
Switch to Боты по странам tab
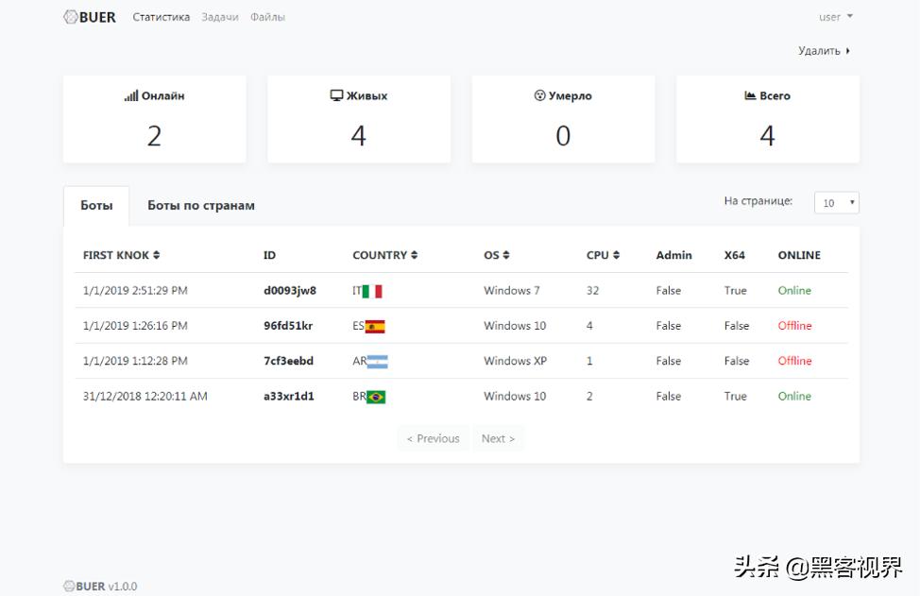[201, 206]
